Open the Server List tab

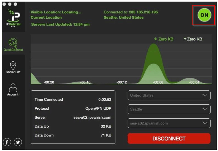[13, 67]
